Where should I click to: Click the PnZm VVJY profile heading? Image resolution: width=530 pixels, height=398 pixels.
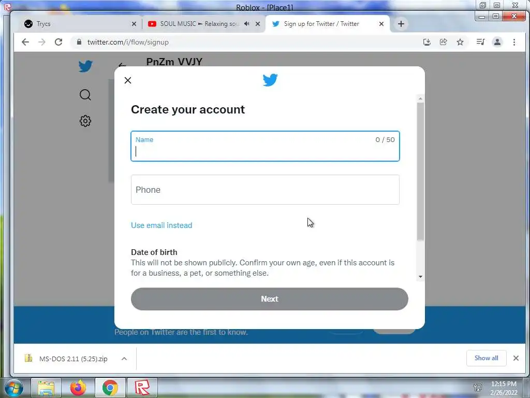(x=174, y=62)
